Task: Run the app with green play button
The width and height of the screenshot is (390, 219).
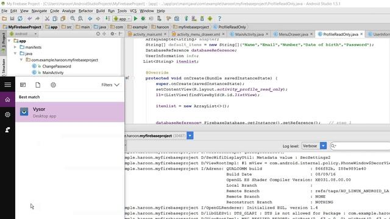Action: pos(135,19)
